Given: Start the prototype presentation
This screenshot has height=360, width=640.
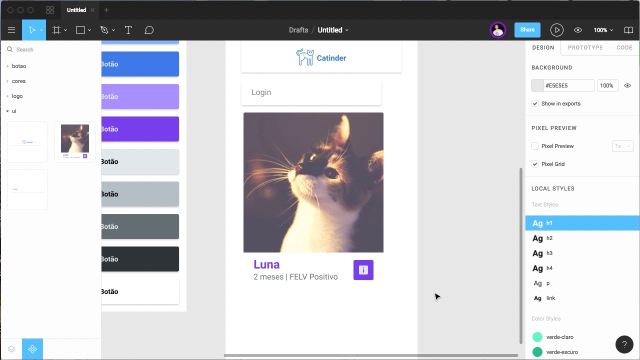Looking at the screenshot, I should tap(556, 30).
